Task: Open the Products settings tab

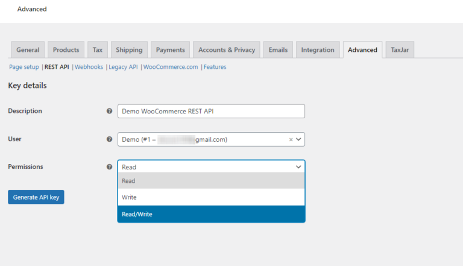Action: coord(66,50)
